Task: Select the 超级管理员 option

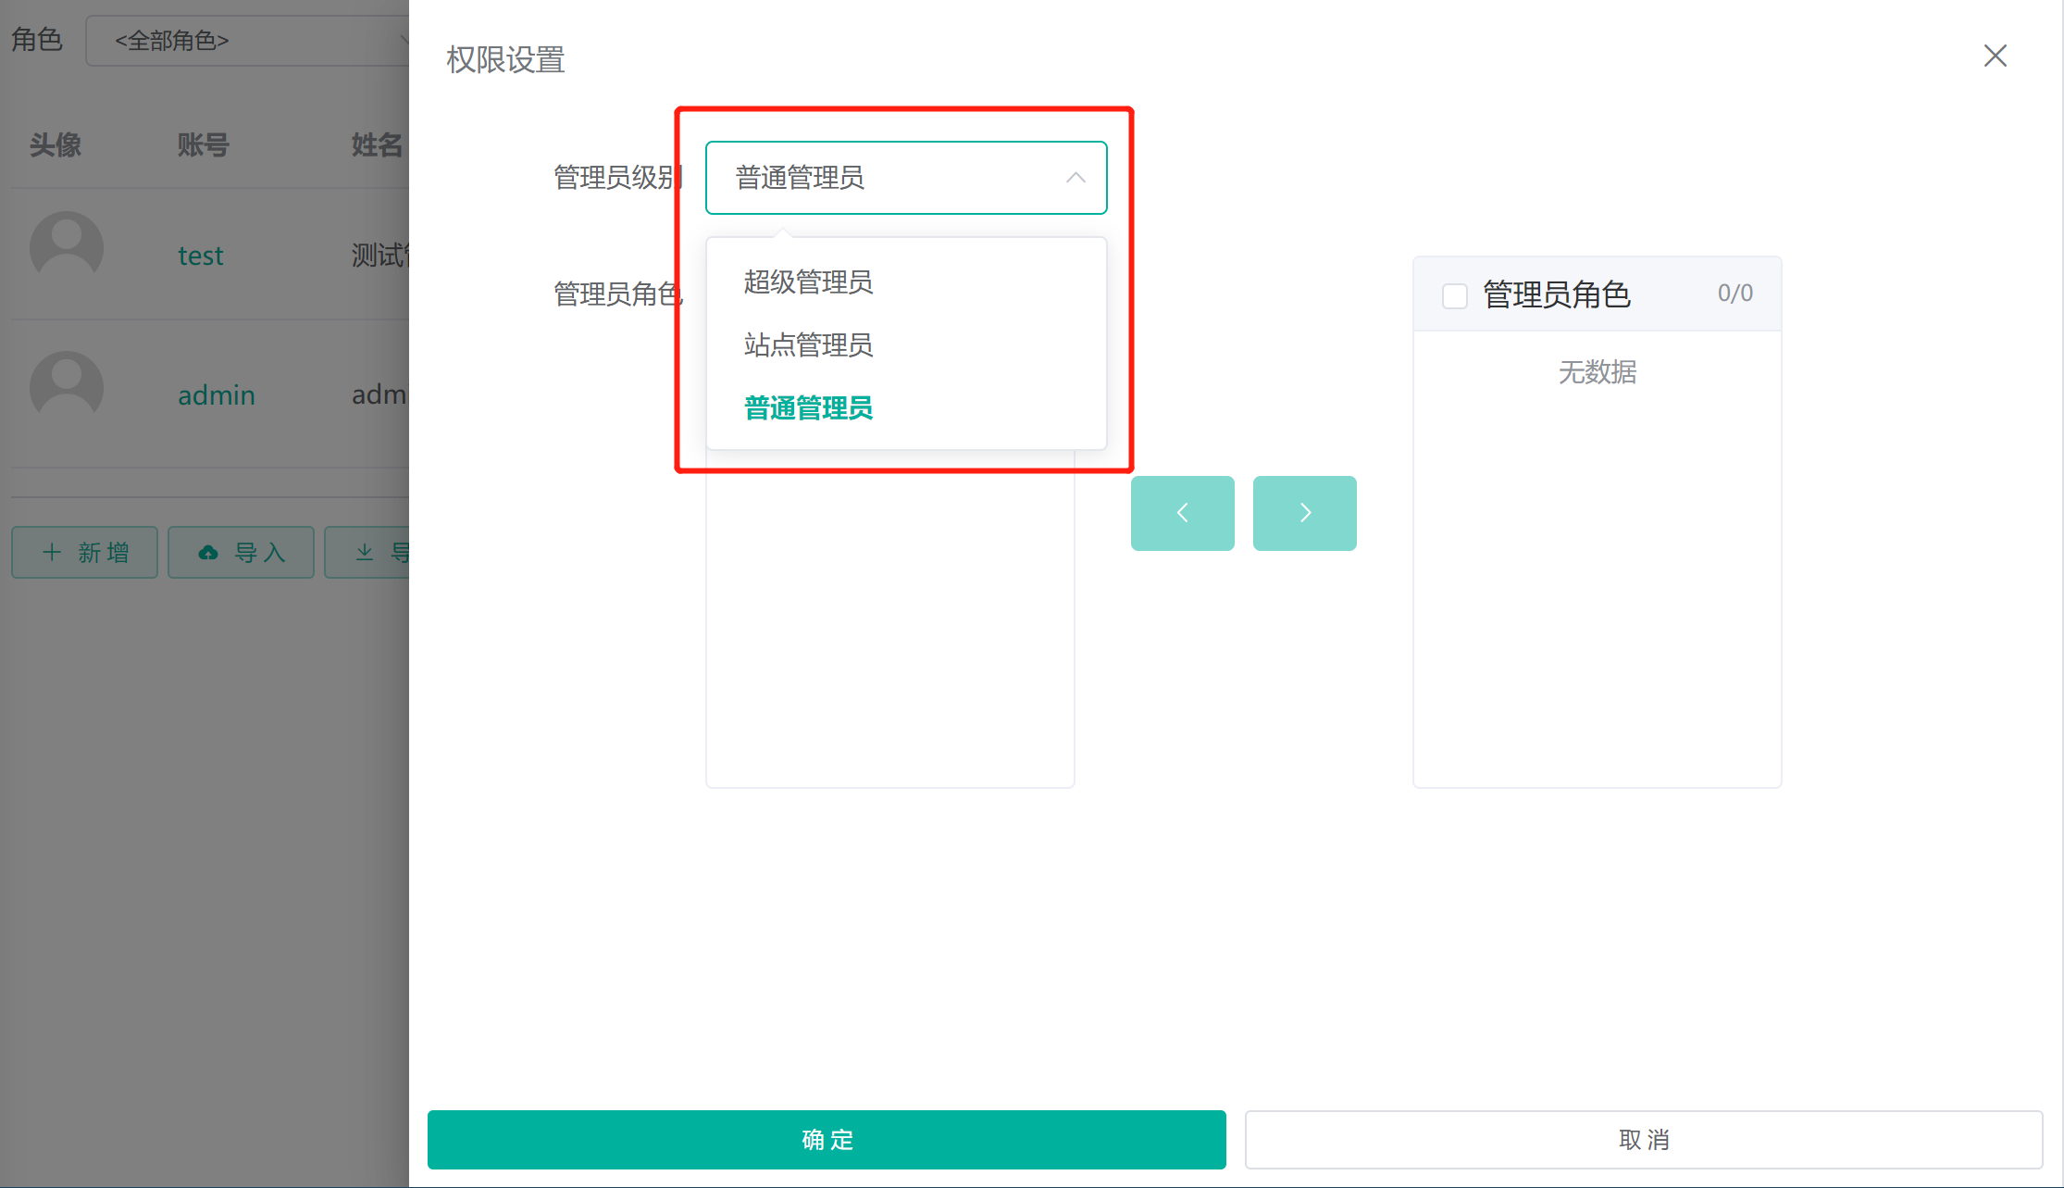Action: tap(806, 282)
